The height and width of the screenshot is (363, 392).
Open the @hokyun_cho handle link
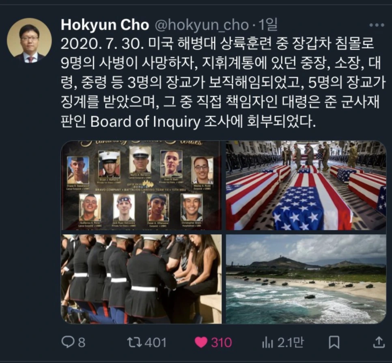tap(202, 25)
